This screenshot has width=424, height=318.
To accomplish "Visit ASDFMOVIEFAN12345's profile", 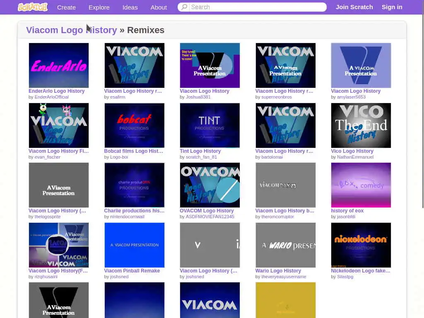I will [210, 217].
